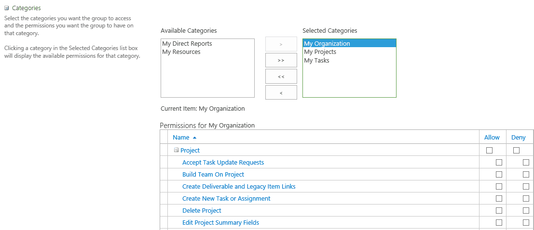
Task: Select My Resources in Available Categories
Action: click(181, 52)
